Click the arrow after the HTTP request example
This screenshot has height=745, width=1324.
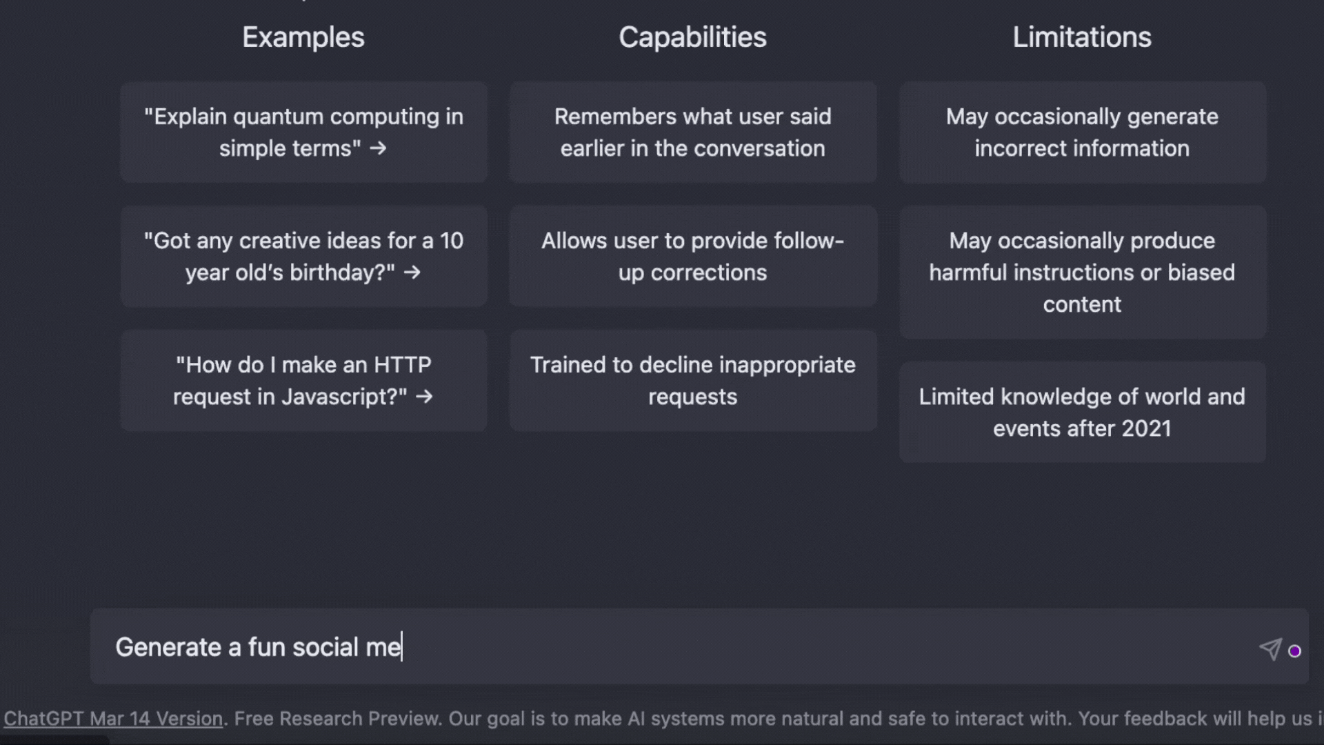click(425, 397)
